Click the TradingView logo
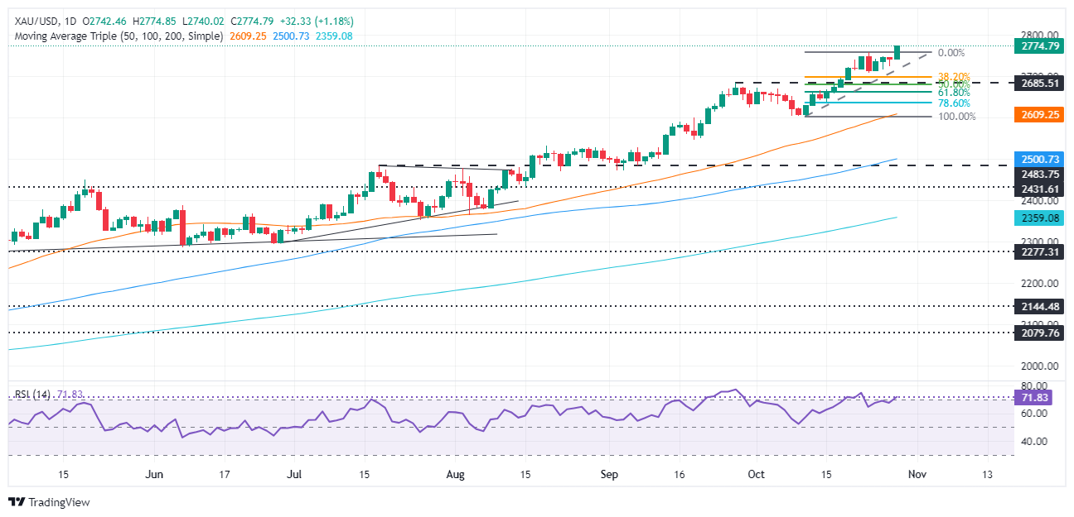 [49, 502]
